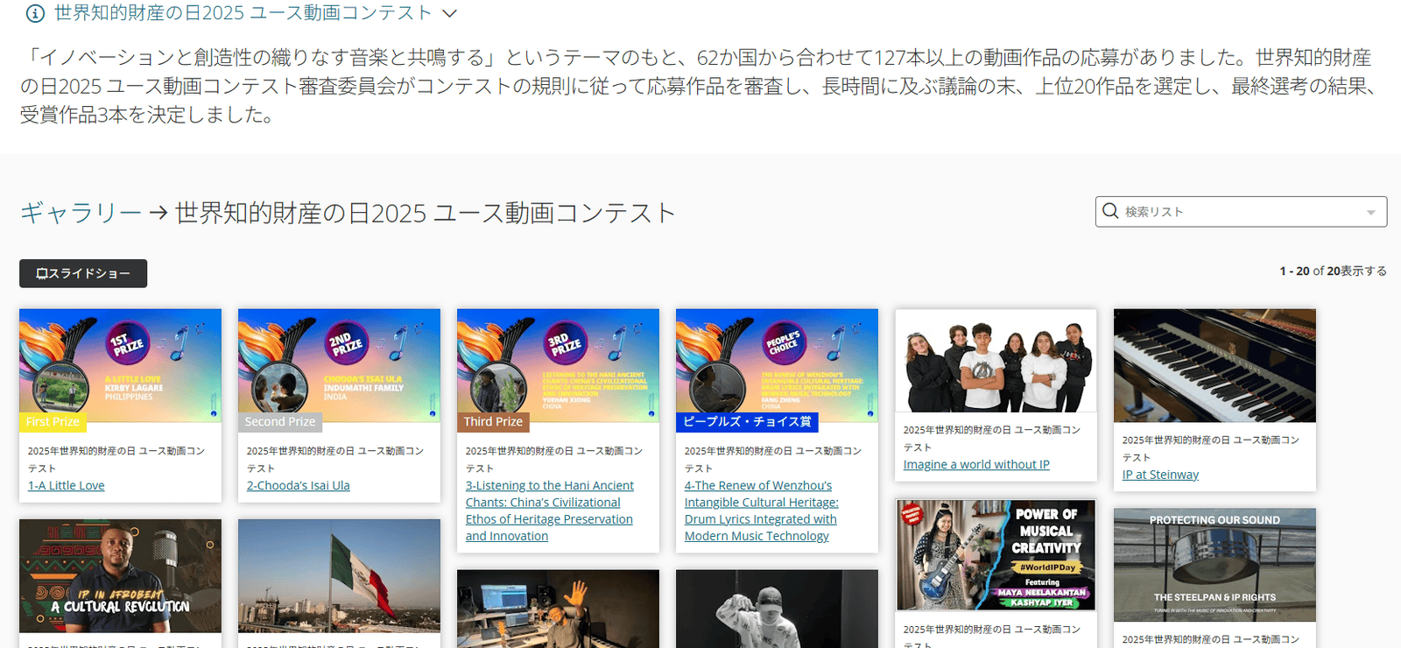Open the Protecting Our Sound steelpan thumbnail
Viewport: 1401px width, 648px height.
1214,565
